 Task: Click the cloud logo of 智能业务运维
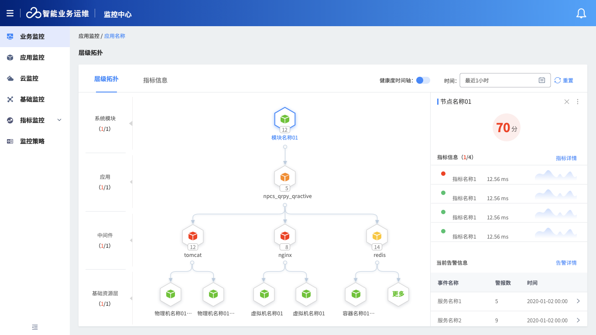coord(34,14)
